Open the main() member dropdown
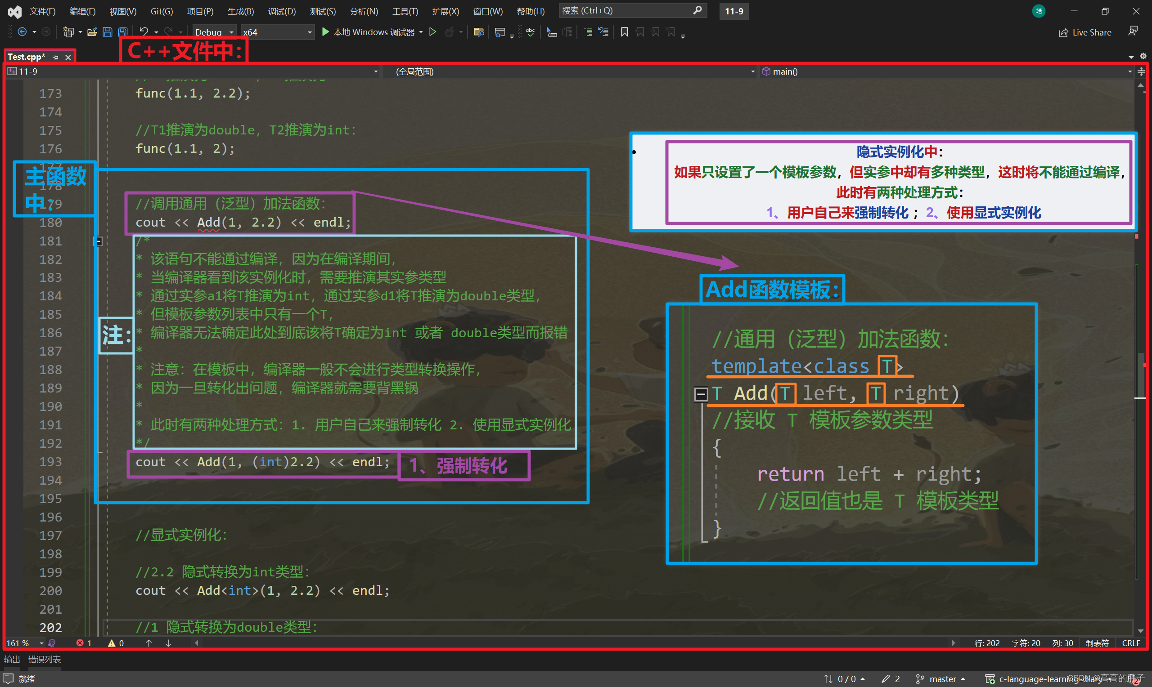Screen dimensions: 1152x687 (x=947, y=71)
